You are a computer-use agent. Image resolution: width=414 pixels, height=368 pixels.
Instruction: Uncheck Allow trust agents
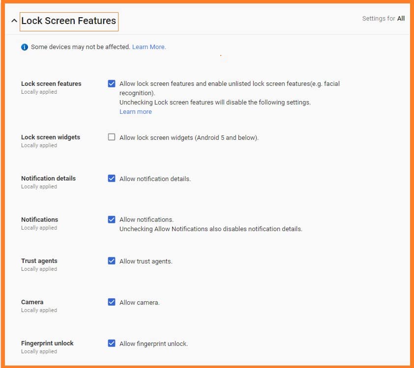[x=112, y=261]
